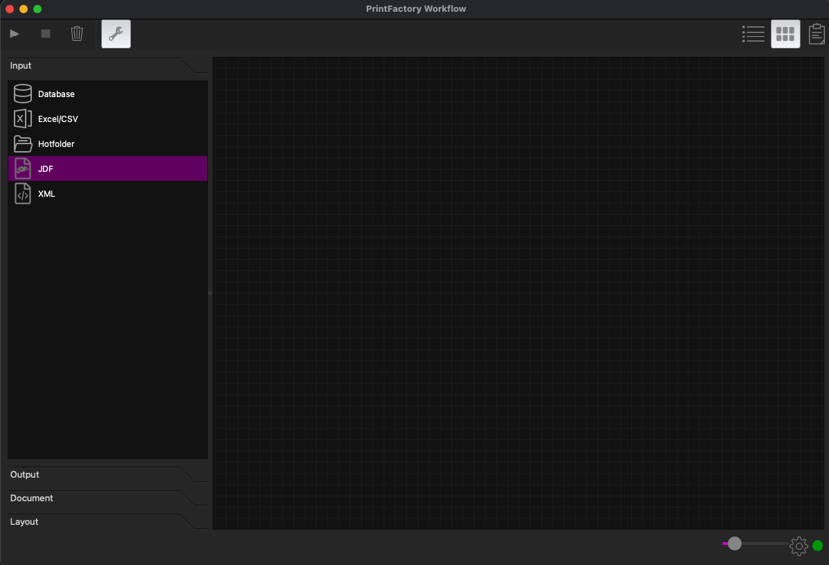Click the green status indicator dot
The image size is (829, 565).
(817, 546)
